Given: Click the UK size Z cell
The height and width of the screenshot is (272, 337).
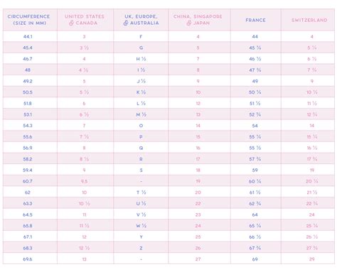Looking at the screenshot, I should click(141, 248).
